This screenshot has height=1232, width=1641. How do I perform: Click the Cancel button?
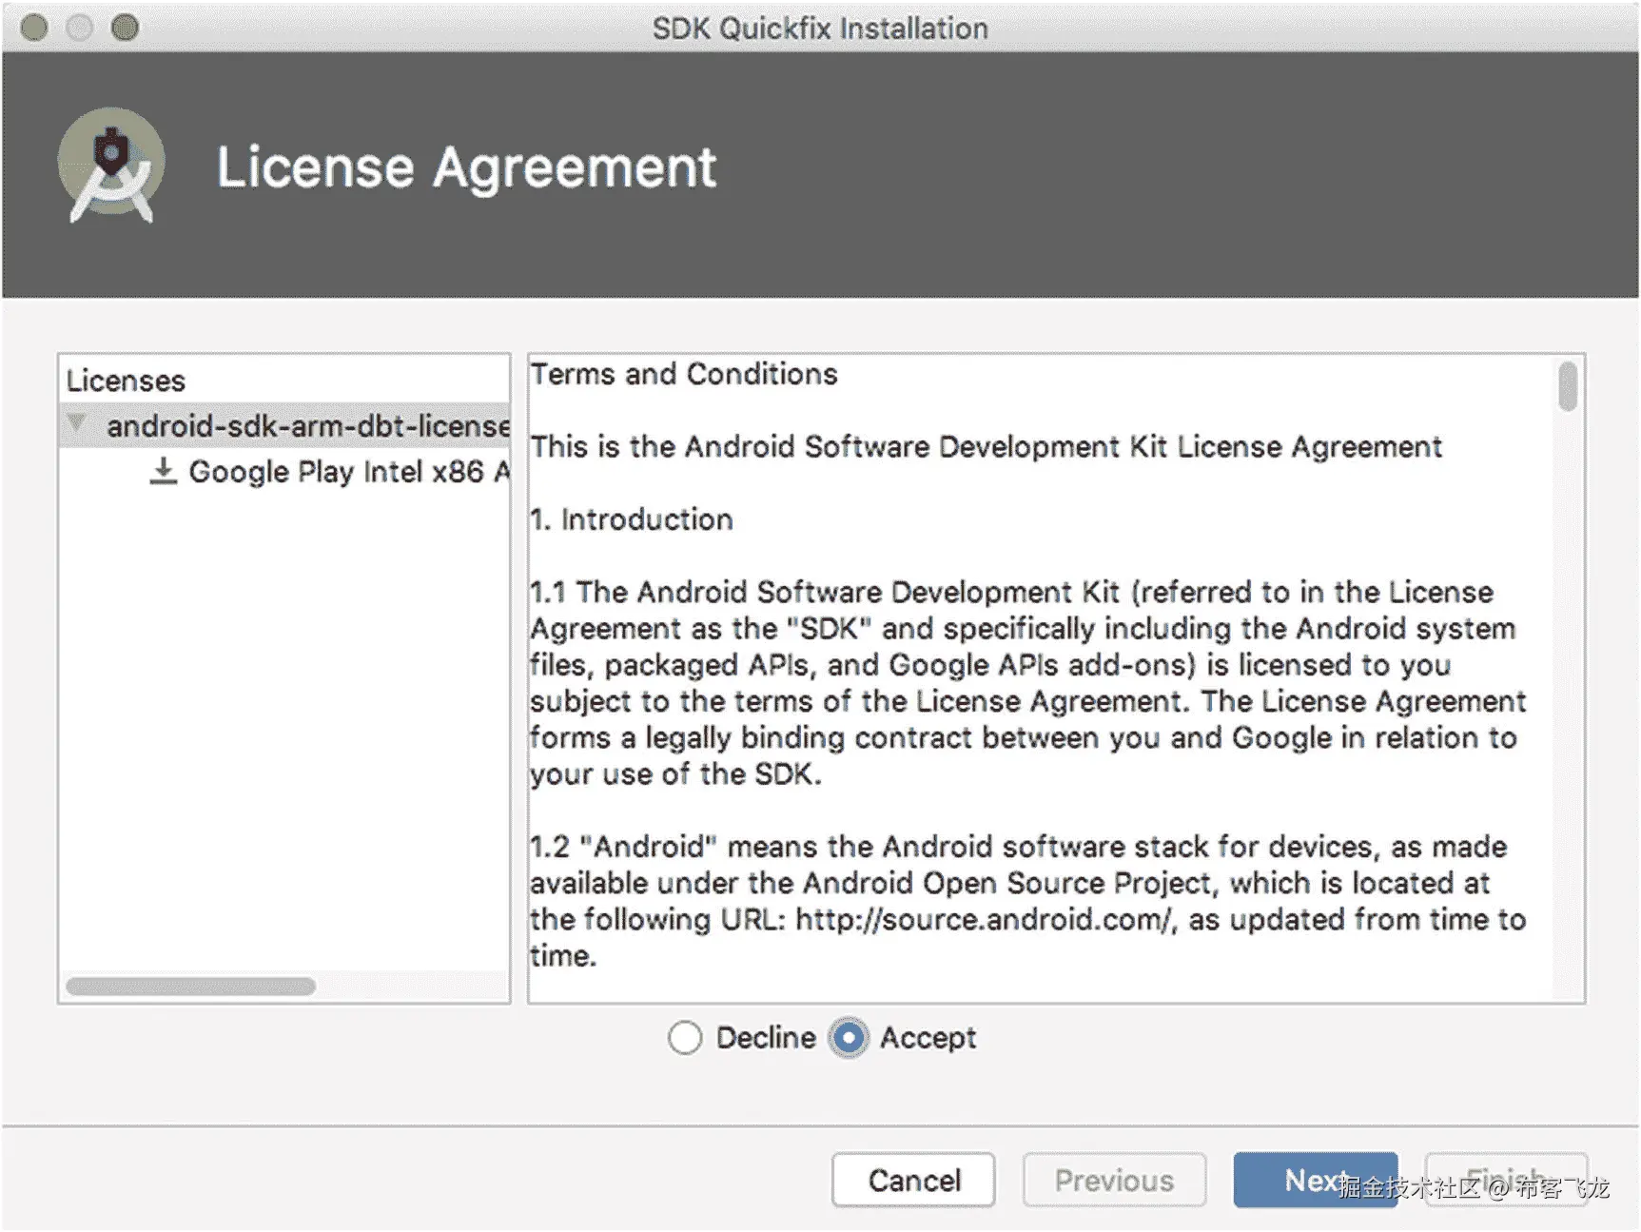point(914,1181)
